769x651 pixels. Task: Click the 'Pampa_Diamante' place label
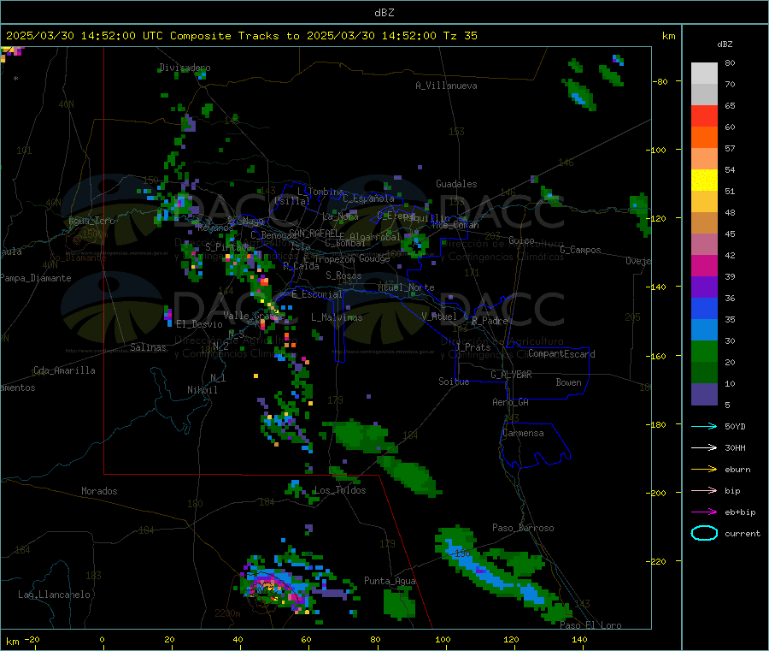coord(35,278)
